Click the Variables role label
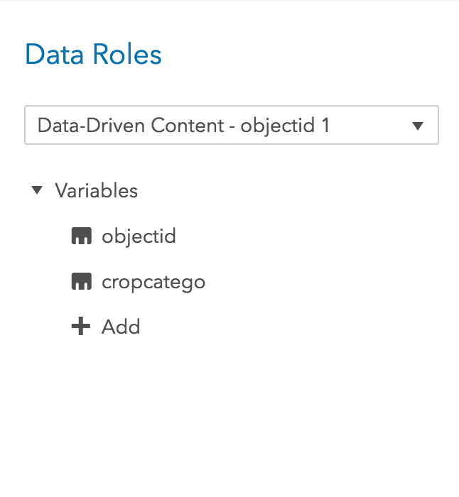The image size is (459, 497). point(96,190)
